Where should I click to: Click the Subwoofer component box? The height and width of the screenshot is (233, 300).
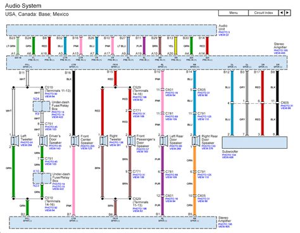(254, 142)
